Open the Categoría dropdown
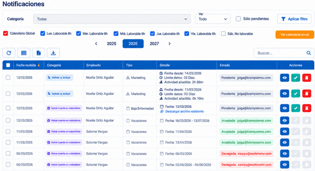The width and height of the screenshot is (315, 171). pos(112,19)
